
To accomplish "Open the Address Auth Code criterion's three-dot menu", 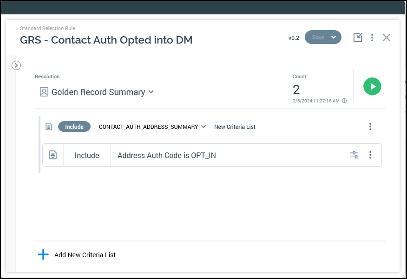I will point(370,155).
